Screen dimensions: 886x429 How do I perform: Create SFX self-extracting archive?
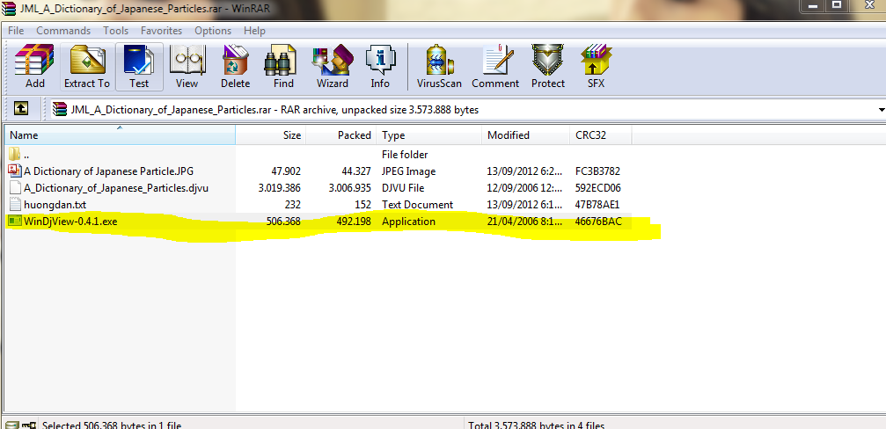(596, 67)
